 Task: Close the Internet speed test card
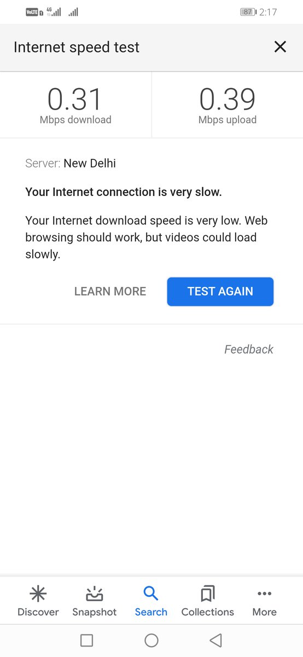point(280,47)
